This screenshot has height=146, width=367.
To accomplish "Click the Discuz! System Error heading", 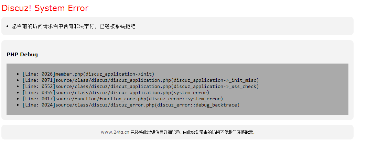I will (x=45, y=8).
